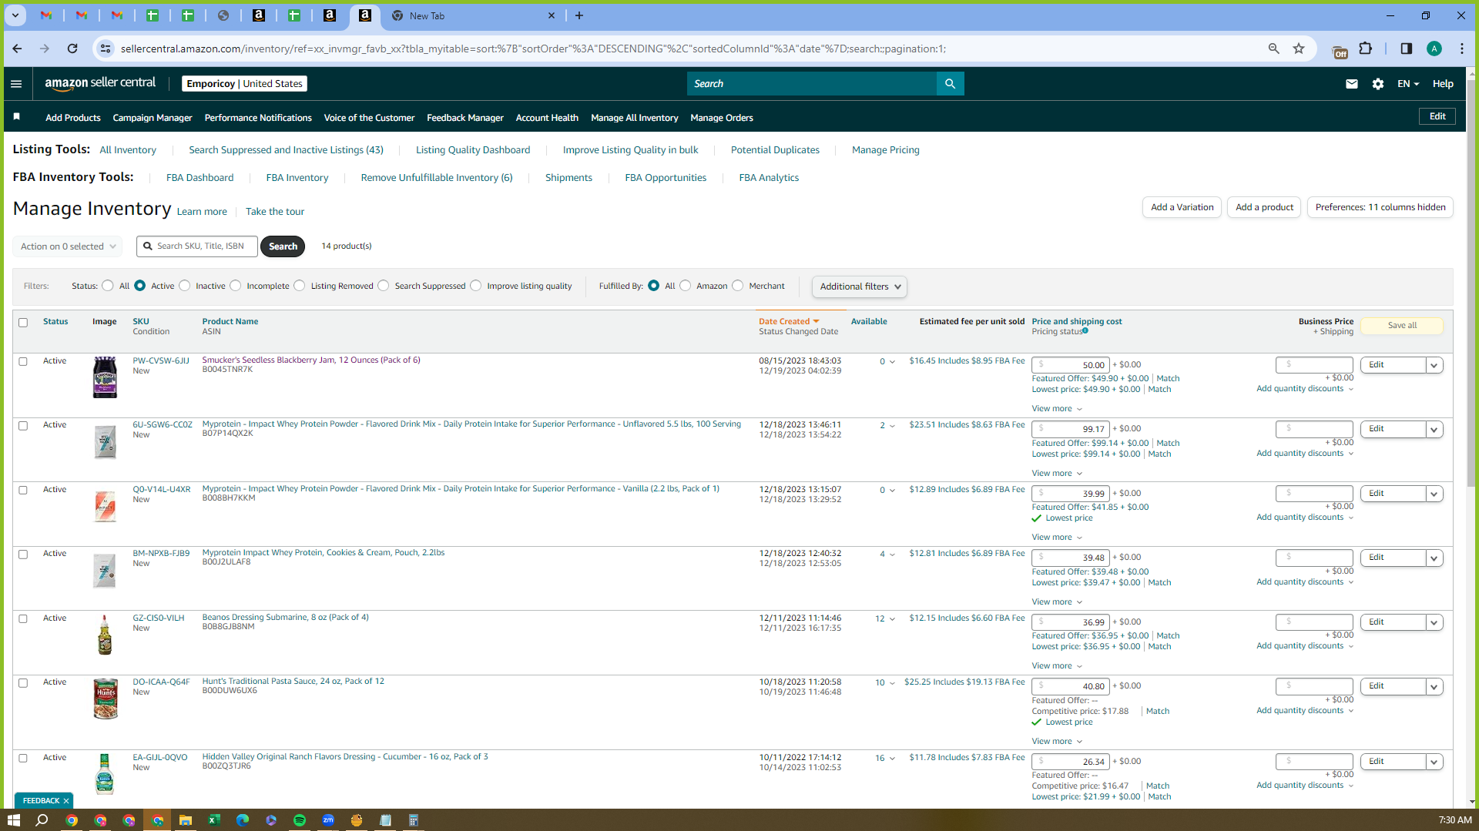1479x831 pixels.
Task: Open Manage Orders
Action: 722,118
